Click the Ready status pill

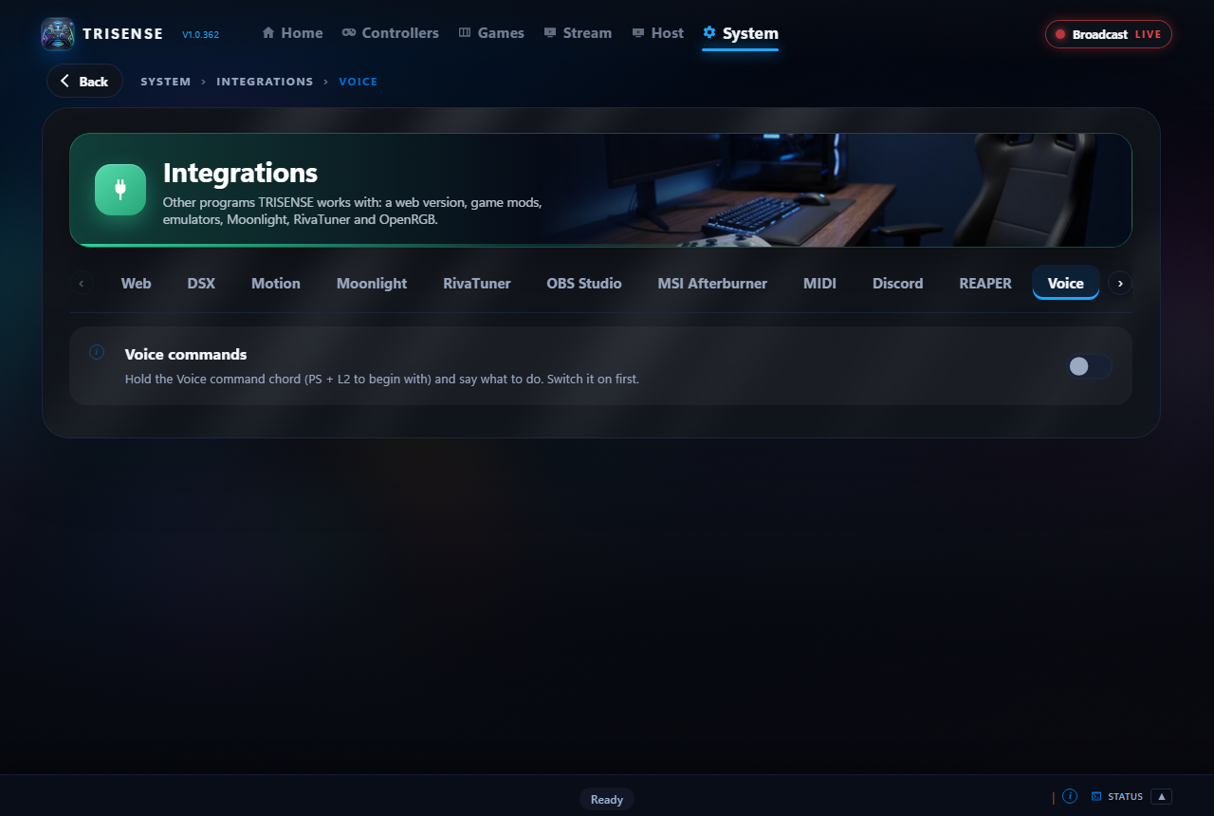[607, 799]
